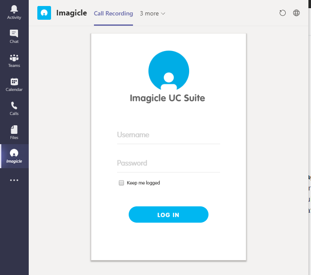Switch to the Call Recording tab

pyautogui.click(x=113, y=13)
